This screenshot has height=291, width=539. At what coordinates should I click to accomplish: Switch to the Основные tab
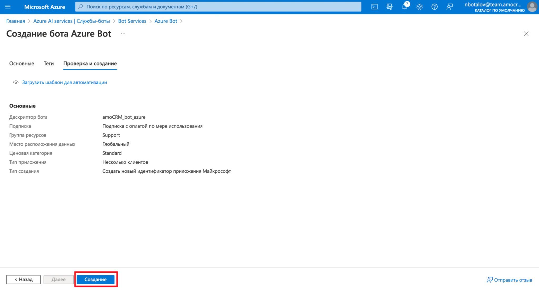(22, 64)
